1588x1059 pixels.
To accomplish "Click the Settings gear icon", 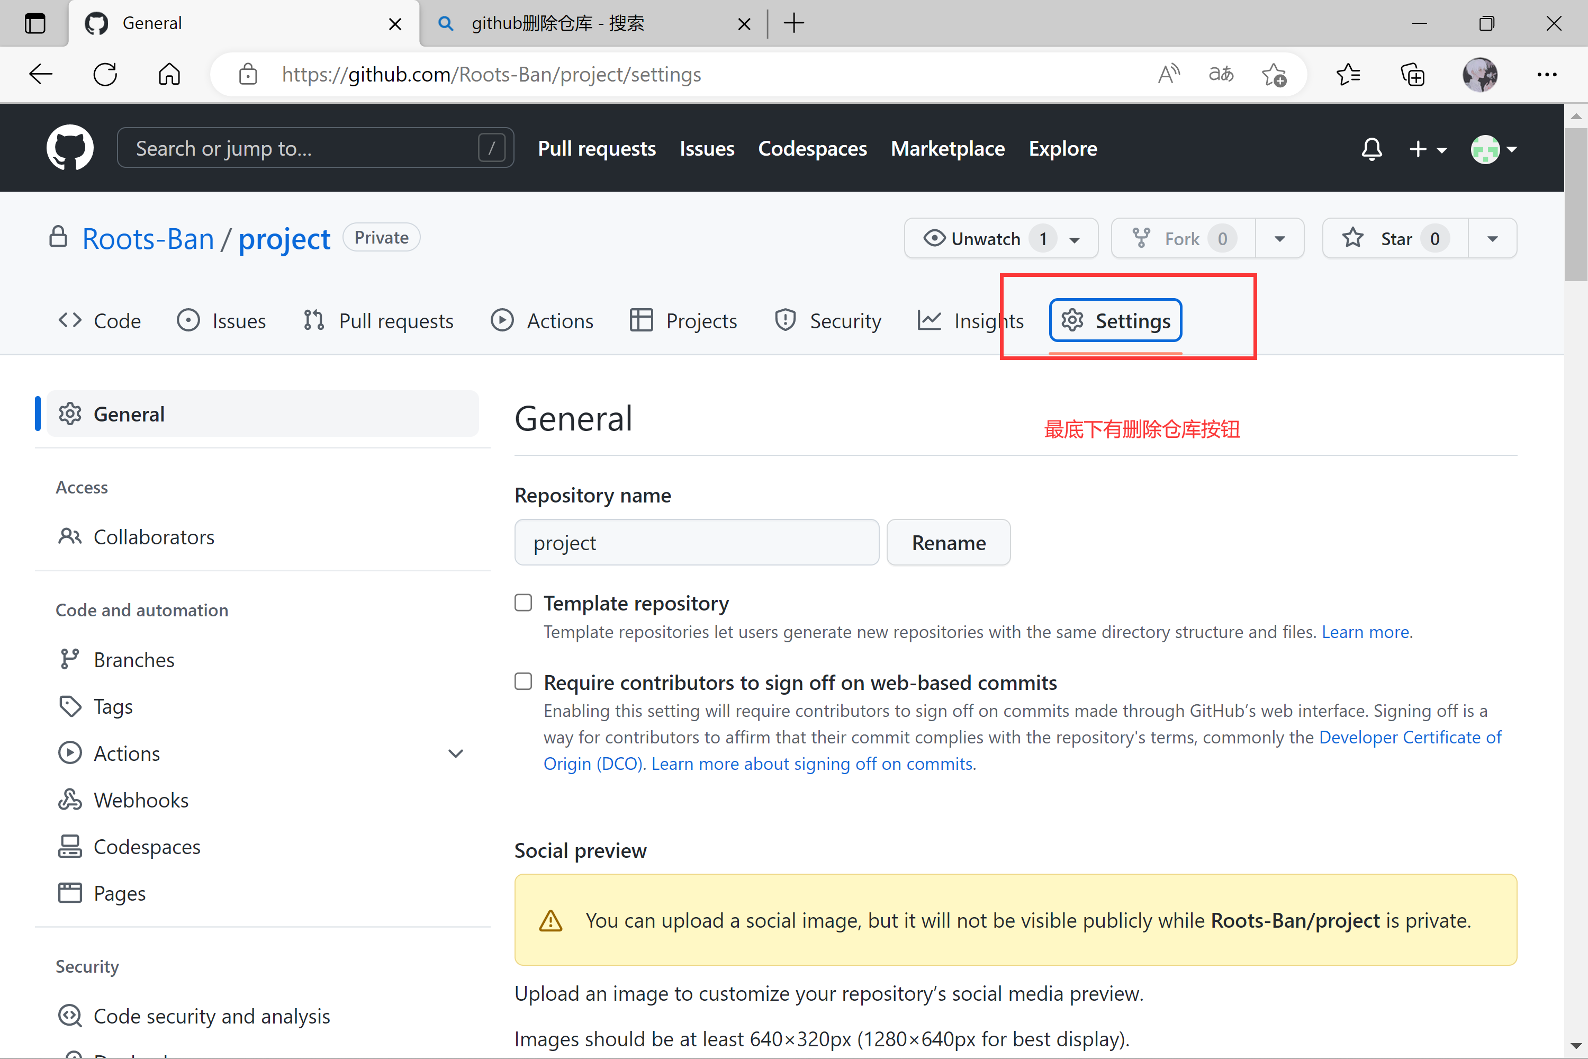I will pyautogui.click(x=1070, y=320).
